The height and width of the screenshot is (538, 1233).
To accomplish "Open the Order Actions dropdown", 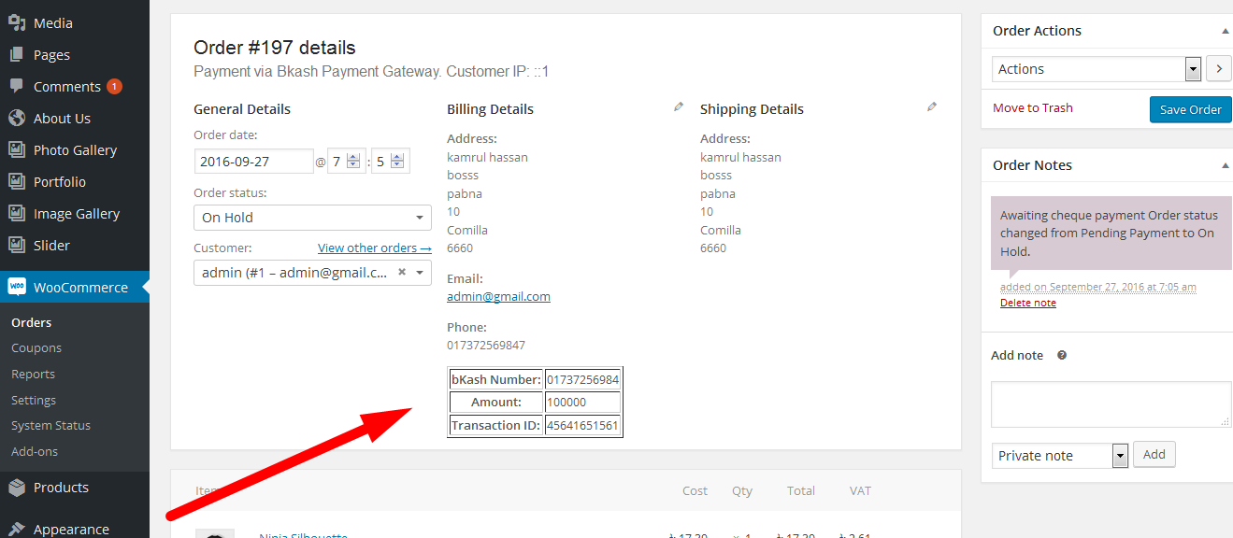I will [1097, 69].
